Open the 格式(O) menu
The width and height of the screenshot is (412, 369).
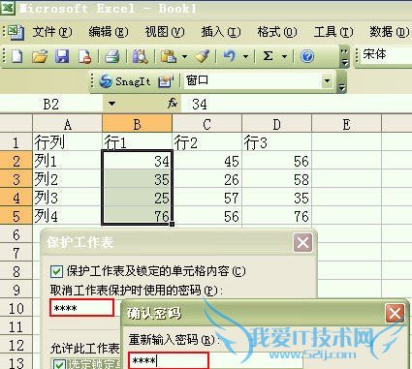(x=277, y=32)
